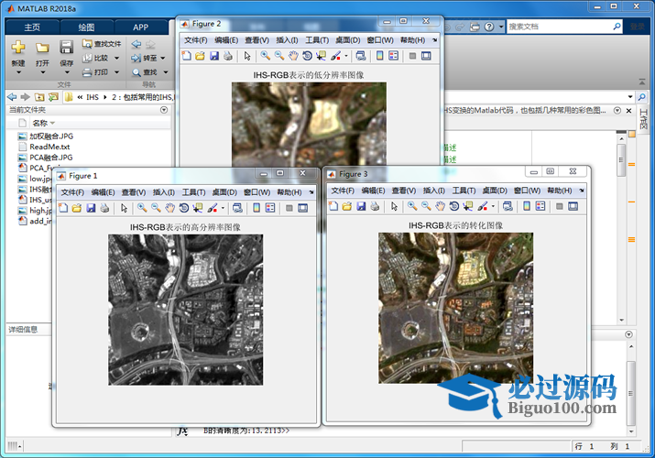Toggle Insert Colorbar in Figure 1
Image resolution: width=655 pixels, height=458 pixels.
coord(257,208)
